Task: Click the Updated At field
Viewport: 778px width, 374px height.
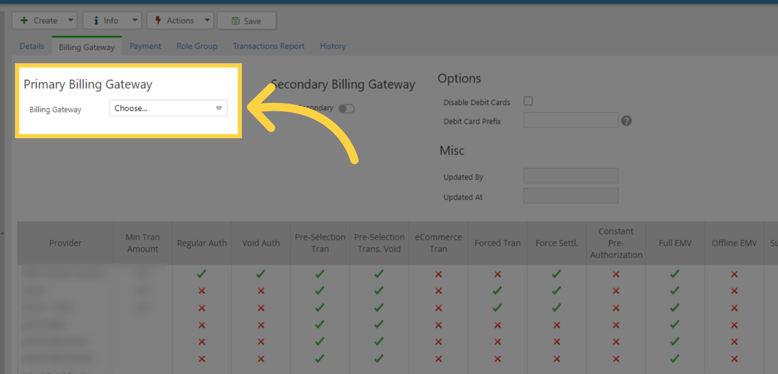Action: (571, 196)
